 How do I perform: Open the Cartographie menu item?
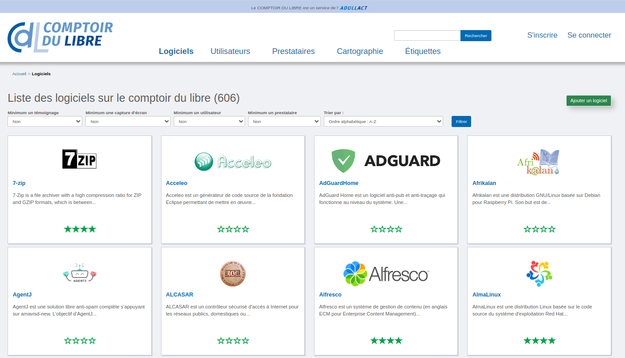(x=360, y=51)
